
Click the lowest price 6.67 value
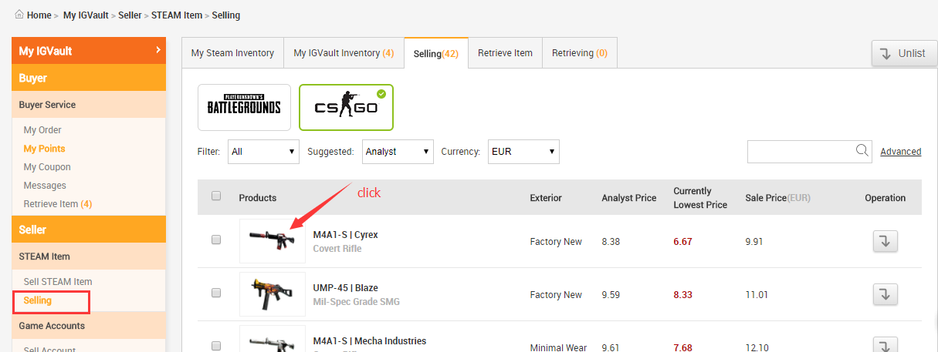pos(682,242)
